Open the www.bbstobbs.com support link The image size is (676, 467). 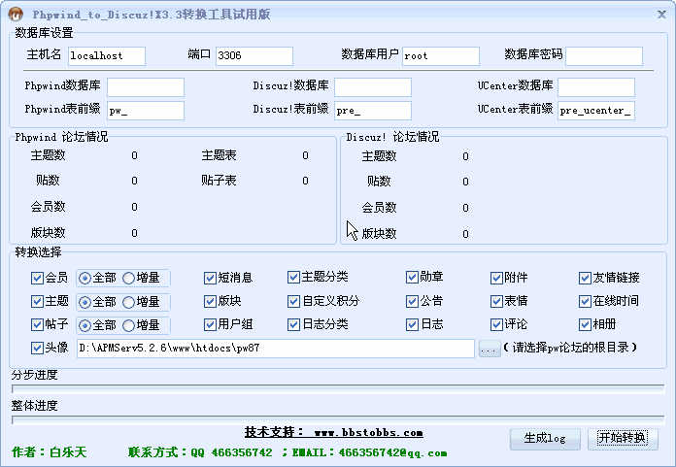(x=368, y=433)
